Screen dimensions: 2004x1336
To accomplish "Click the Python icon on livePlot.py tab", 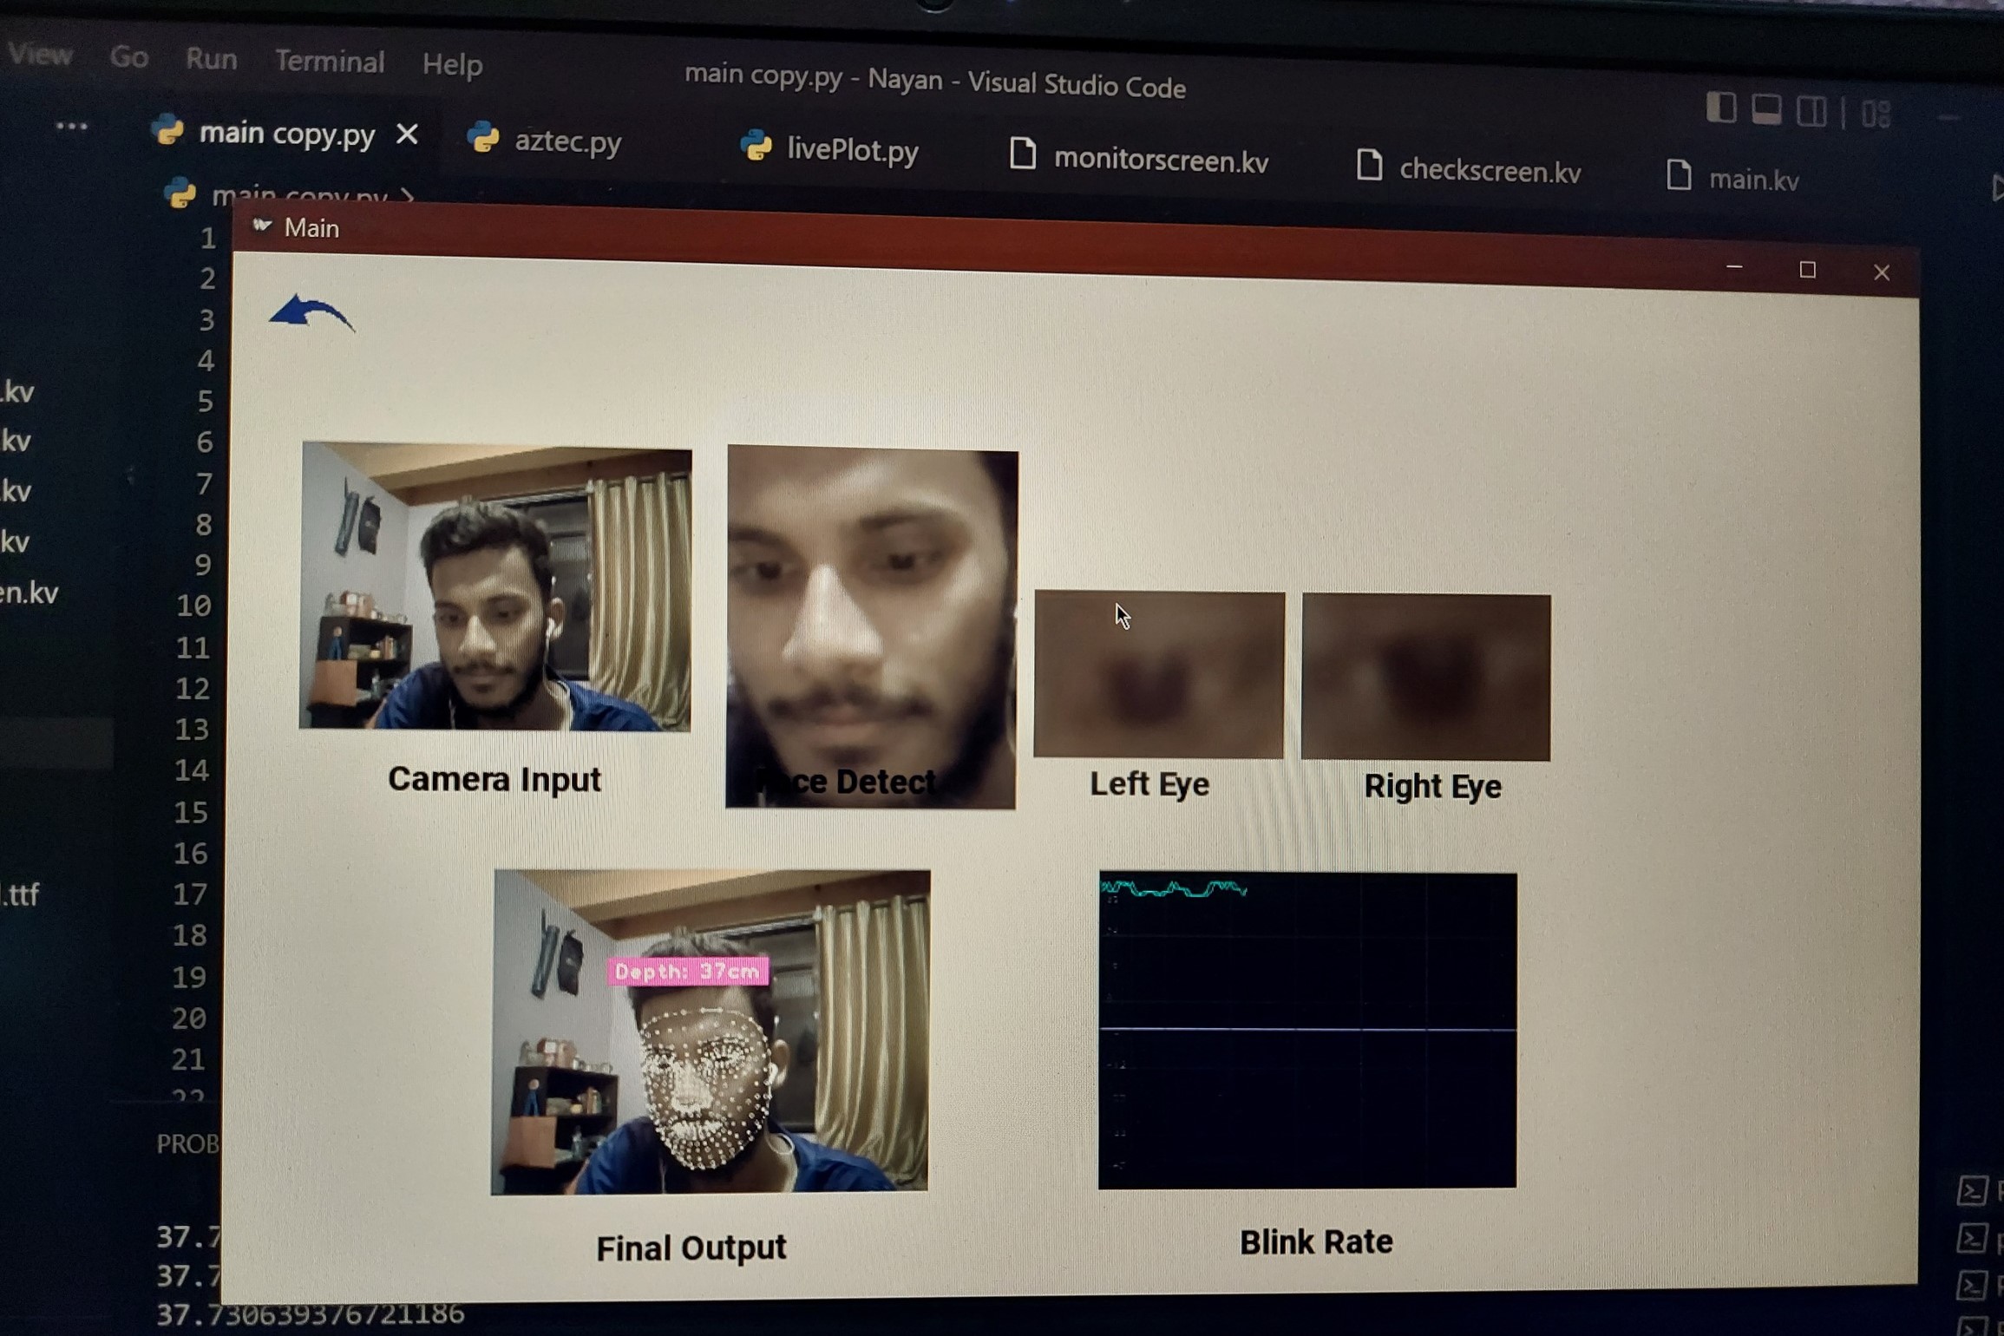I will pos(756,146).
